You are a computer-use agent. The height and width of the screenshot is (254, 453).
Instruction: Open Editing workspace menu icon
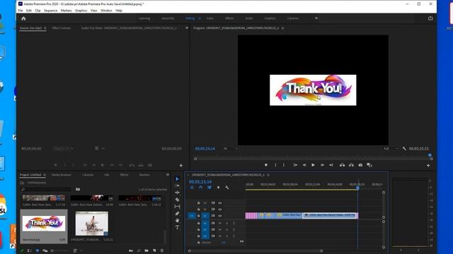pos(200,18)
